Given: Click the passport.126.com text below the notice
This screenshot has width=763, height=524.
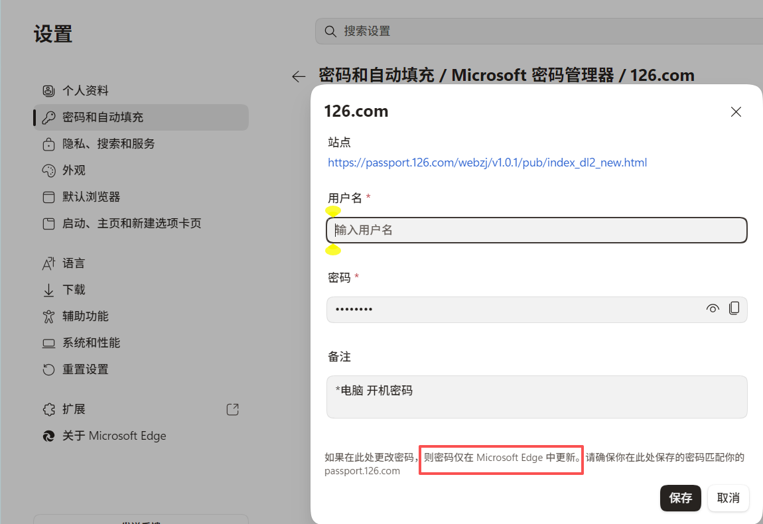Looking at the screenshot, I should (x=362, y=471).
